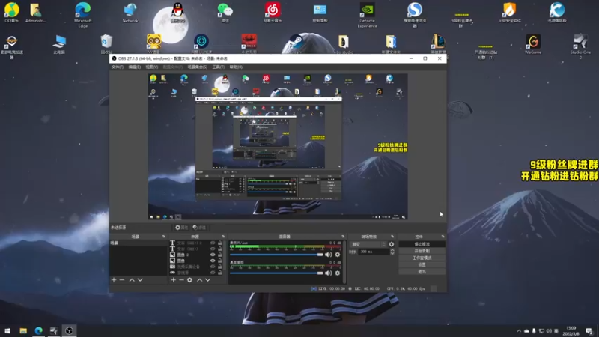Toggle visibility of 文本 (GDI+) source
Screen dimensions: 599x337
click(213, 249)
